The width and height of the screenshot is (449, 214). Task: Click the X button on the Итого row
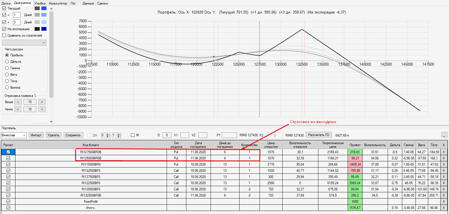tap(444, 208)
